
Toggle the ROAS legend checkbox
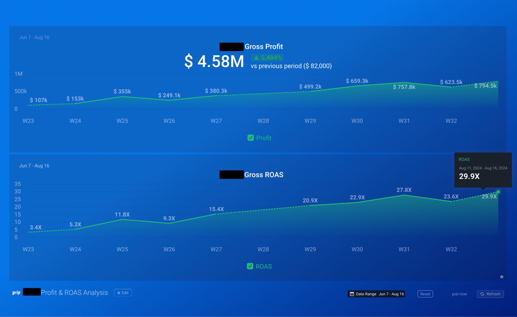pos(250,266)
